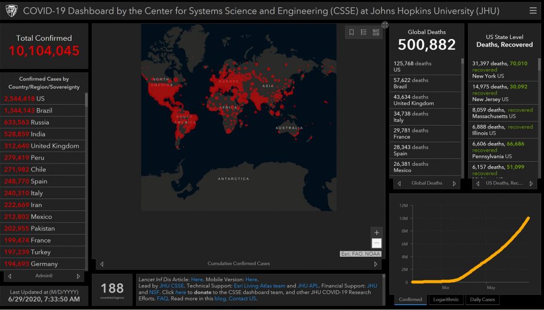Advance the US Deaths, Recovered panel
The height and width of the screenshot is (310, 544).
531,183
